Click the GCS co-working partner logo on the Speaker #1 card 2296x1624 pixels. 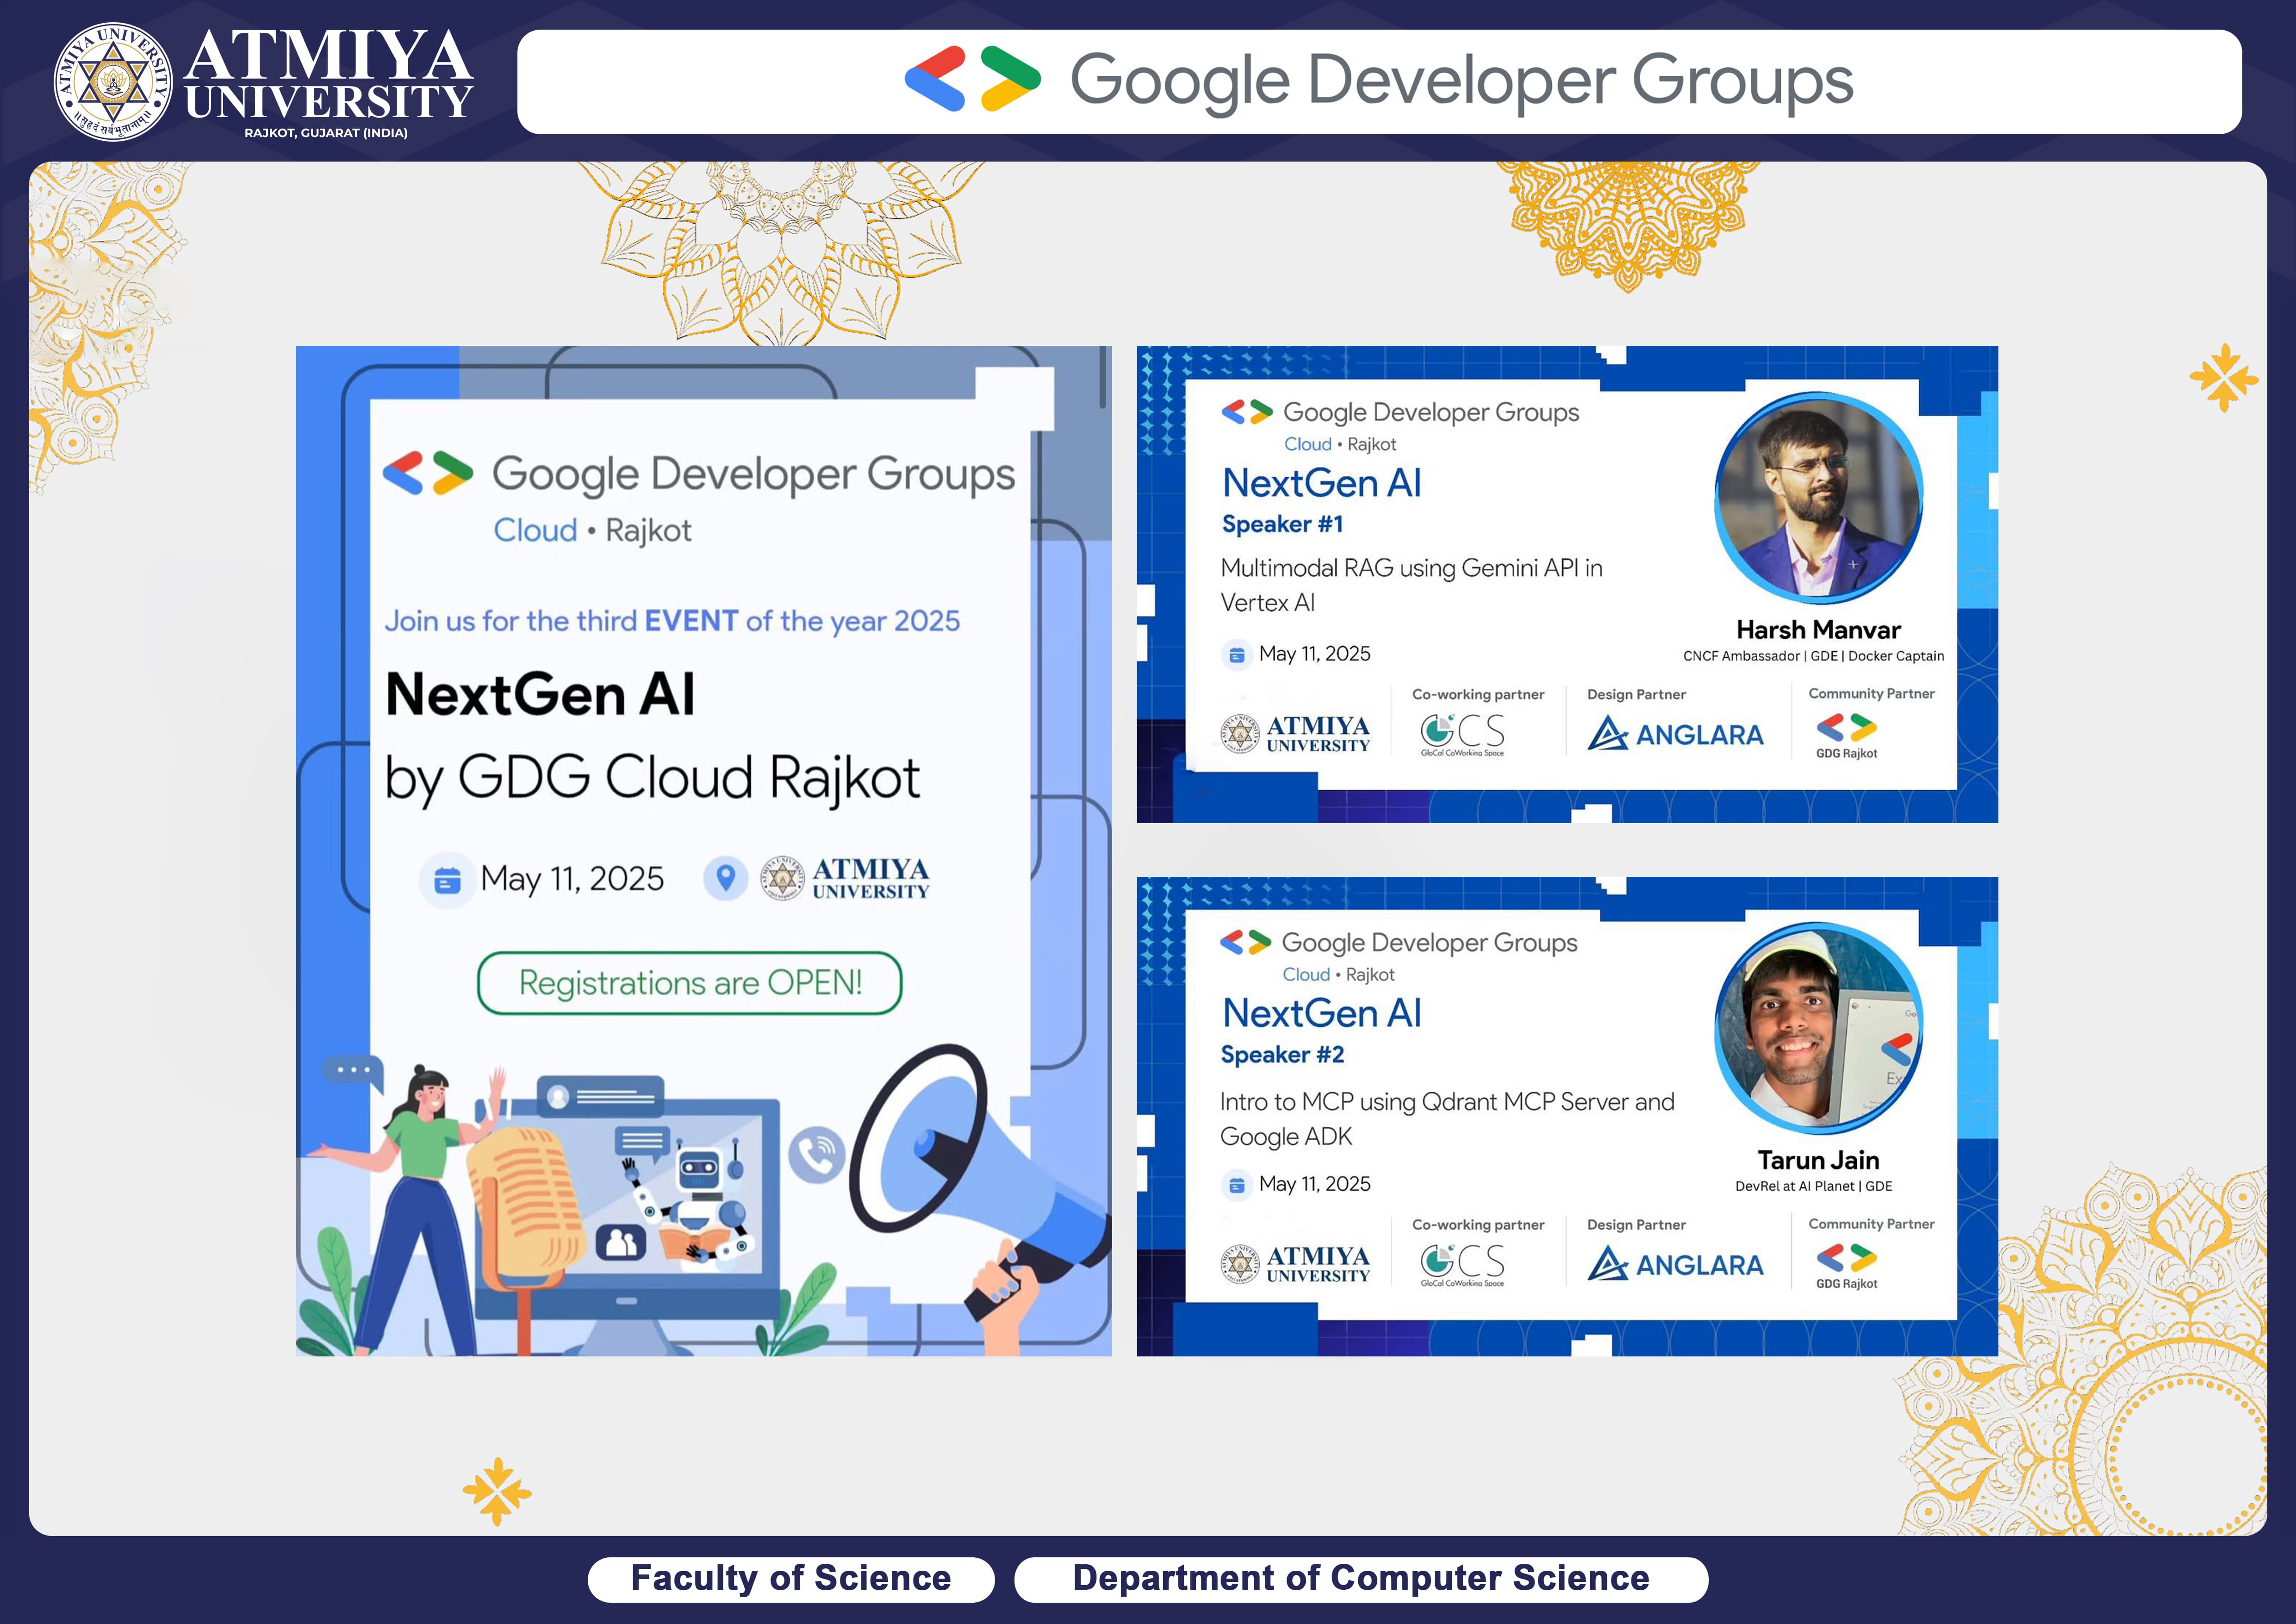[1462, 735]
